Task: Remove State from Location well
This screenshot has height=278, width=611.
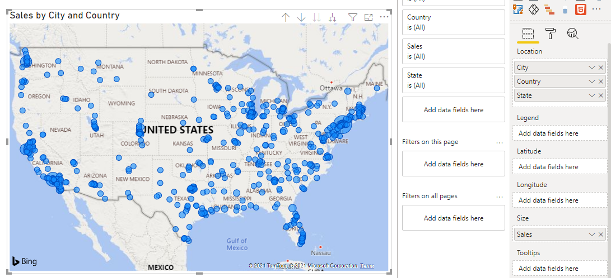Action: (x=601, y=95)
